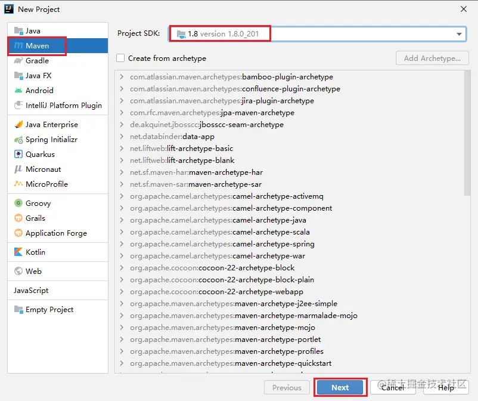The width and height of the screenshot is (478, 401).
Task: Click the Gradle elephant icon
Action: tap(18, 61)
